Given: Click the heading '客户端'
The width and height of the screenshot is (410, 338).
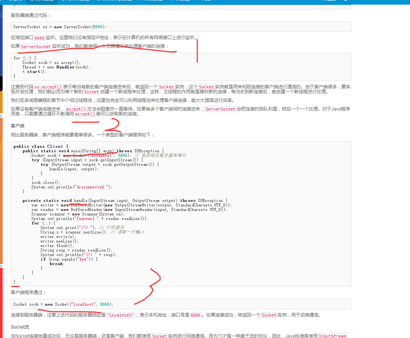Looking at the screenshot, I should [18, 126].
